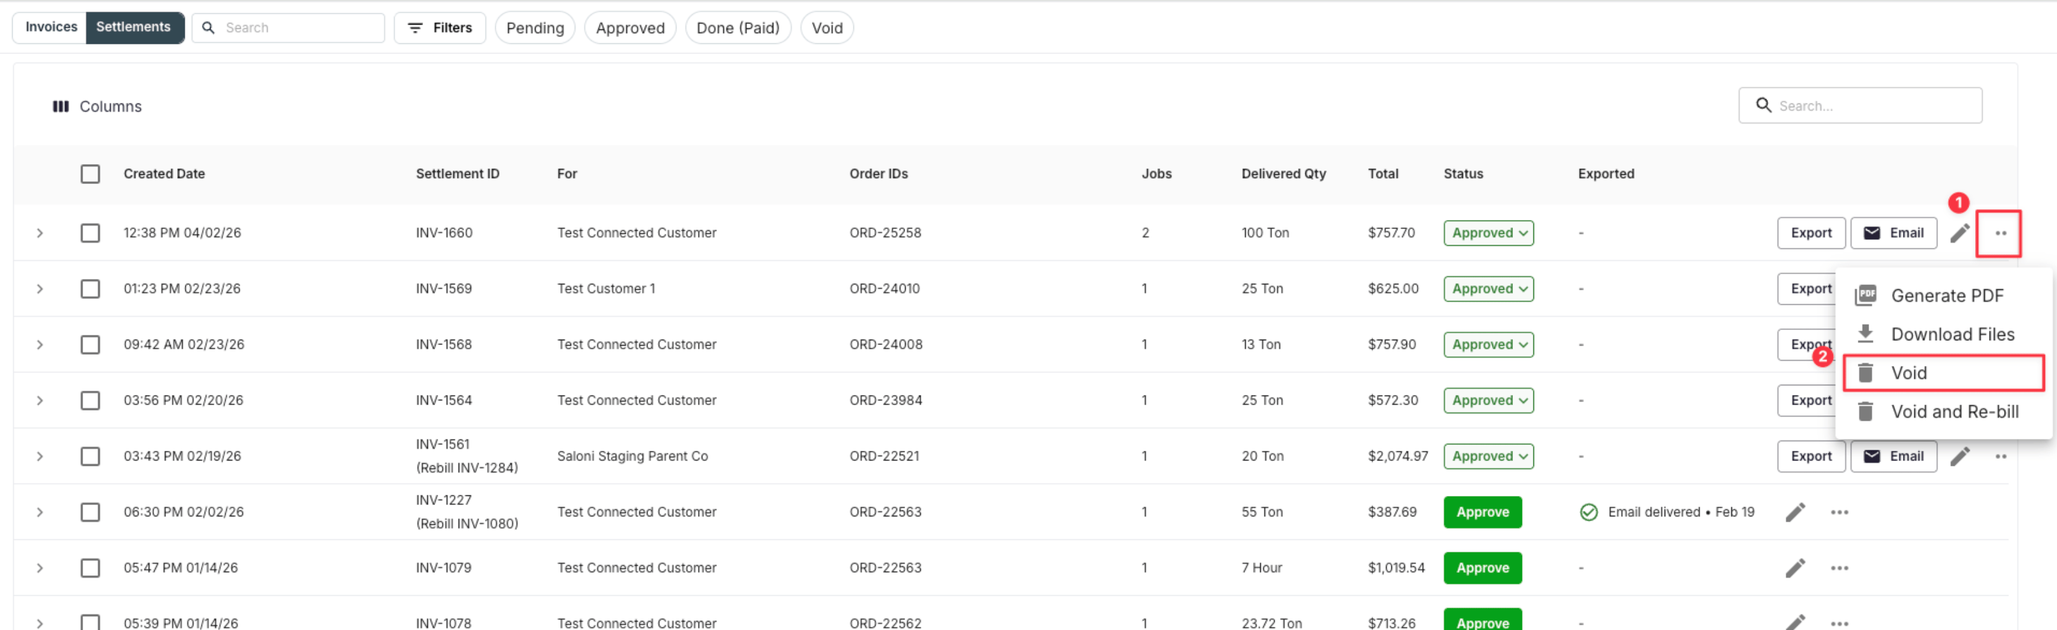Click the Columns grid icon
The width and height of the screenshot is (2057, 630).
click(x=61, y=107)
